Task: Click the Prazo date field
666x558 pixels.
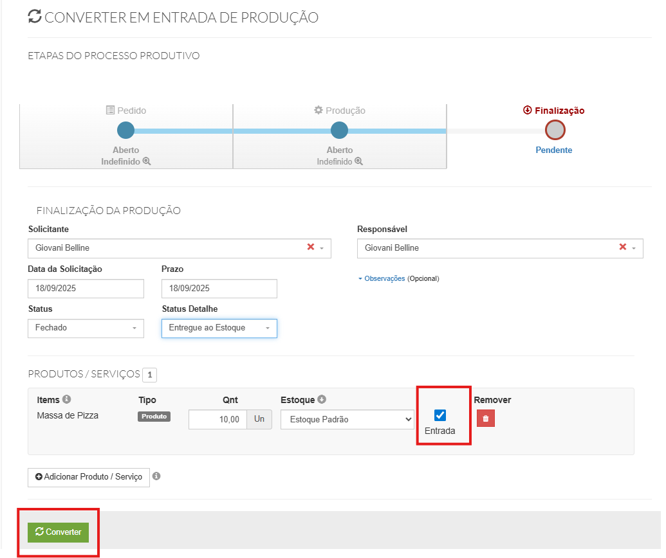Action: pyautogui.click(x=219, y=289)
